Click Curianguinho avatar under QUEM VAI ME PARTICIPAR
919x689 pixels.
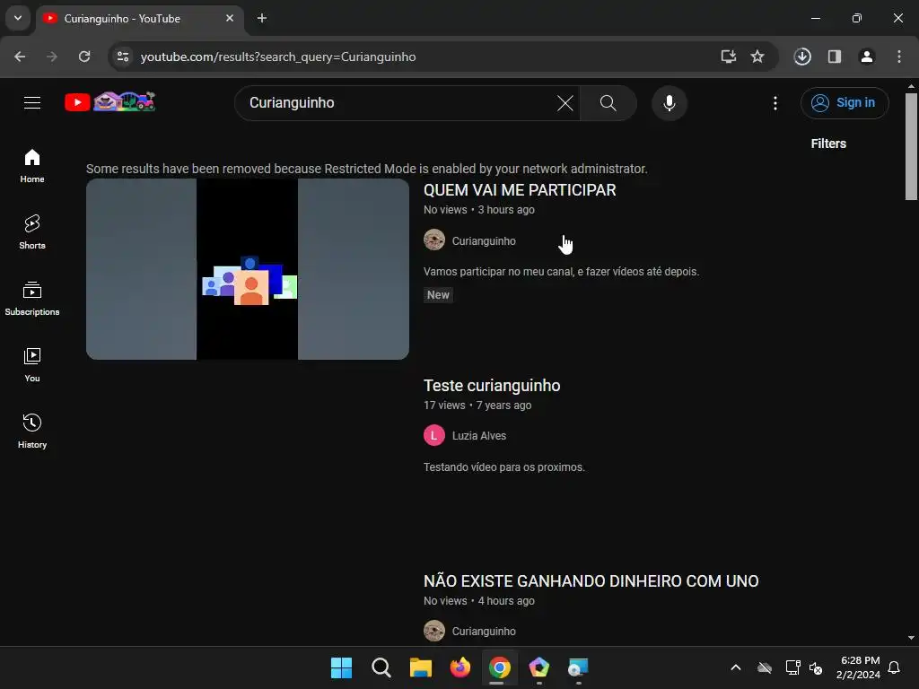[x=434, y=240]
